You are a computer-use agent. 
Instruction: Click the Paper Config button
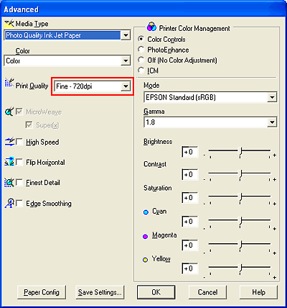(42, 292)
